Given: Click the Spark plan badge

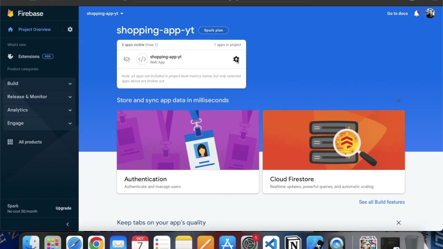Looking at the screenshot, I should pos(213,30).
